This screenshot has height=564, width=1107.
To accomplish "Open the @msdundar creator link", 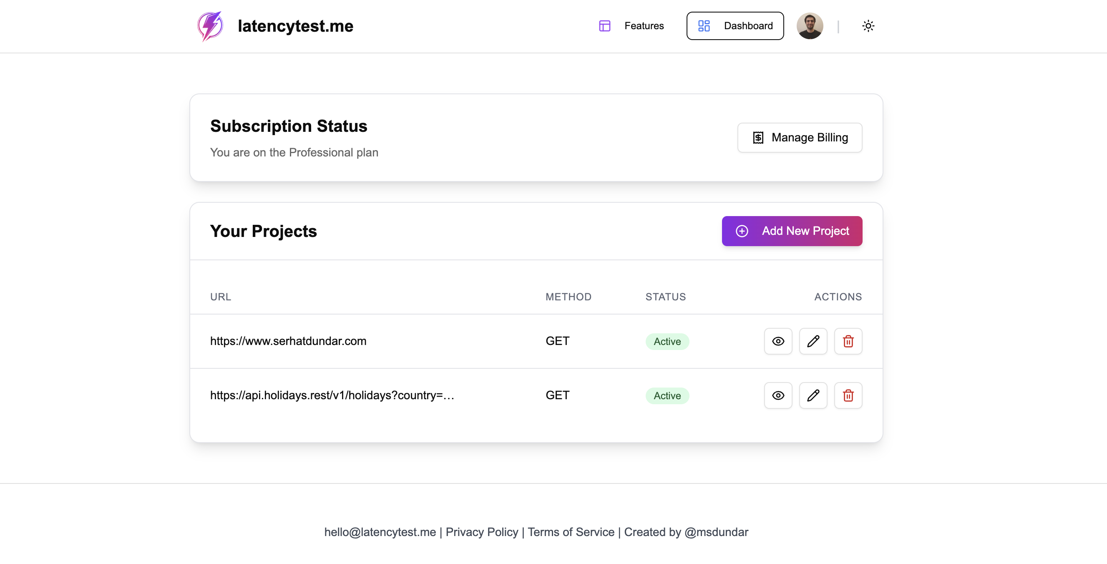I will pyautogui.click(x=716, y=532).
